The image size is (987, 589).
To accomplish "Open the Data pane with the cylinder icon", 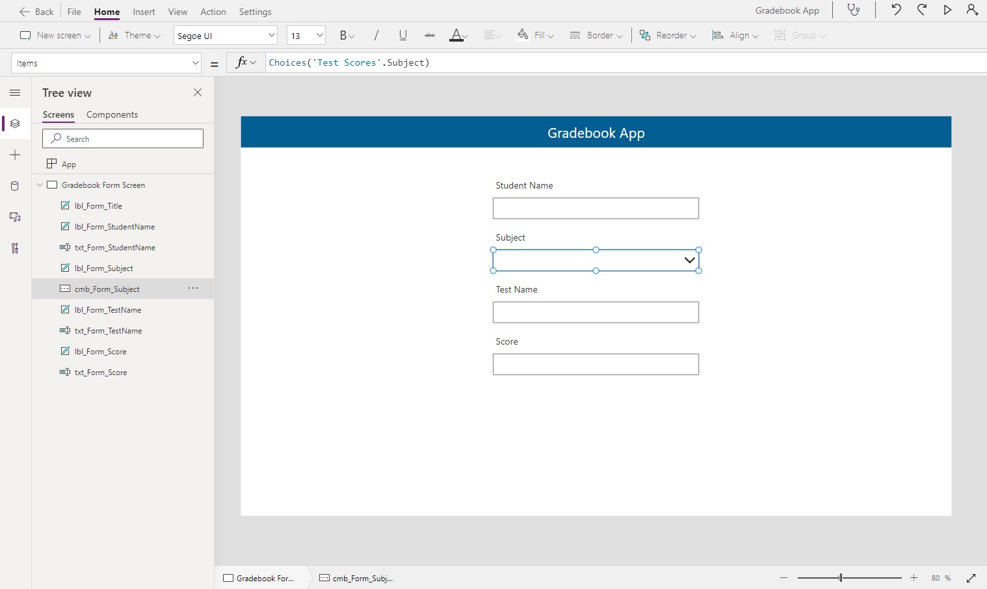I will coord(14,186).
